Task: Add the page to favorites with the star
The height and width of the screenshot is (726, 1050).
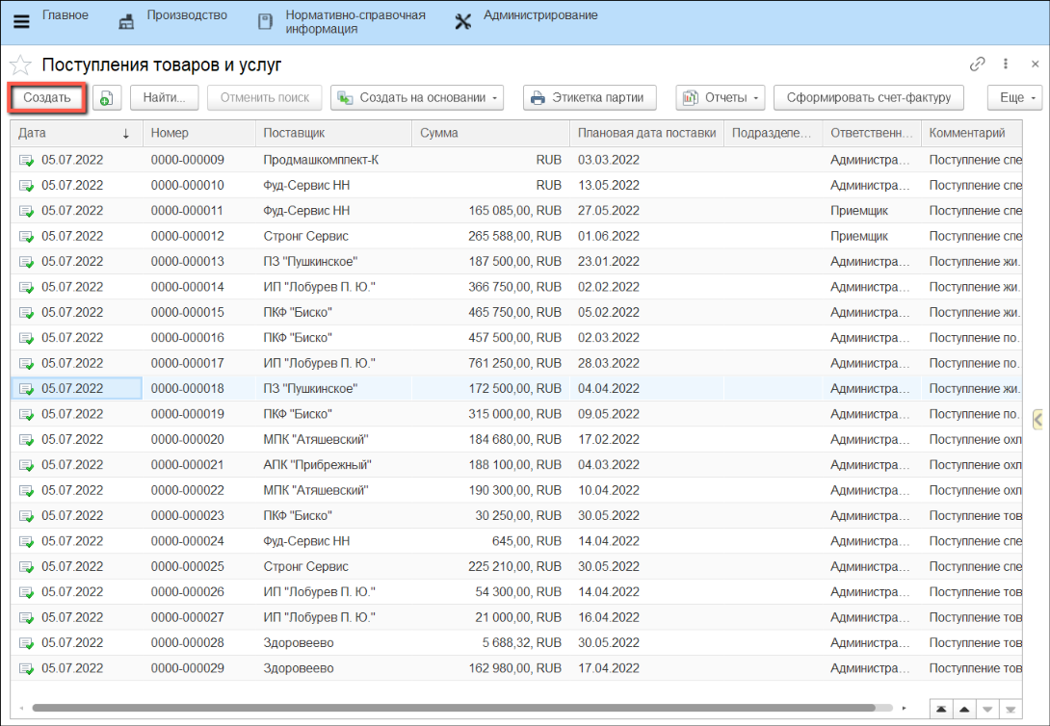Action: click(x=20, y=65)
